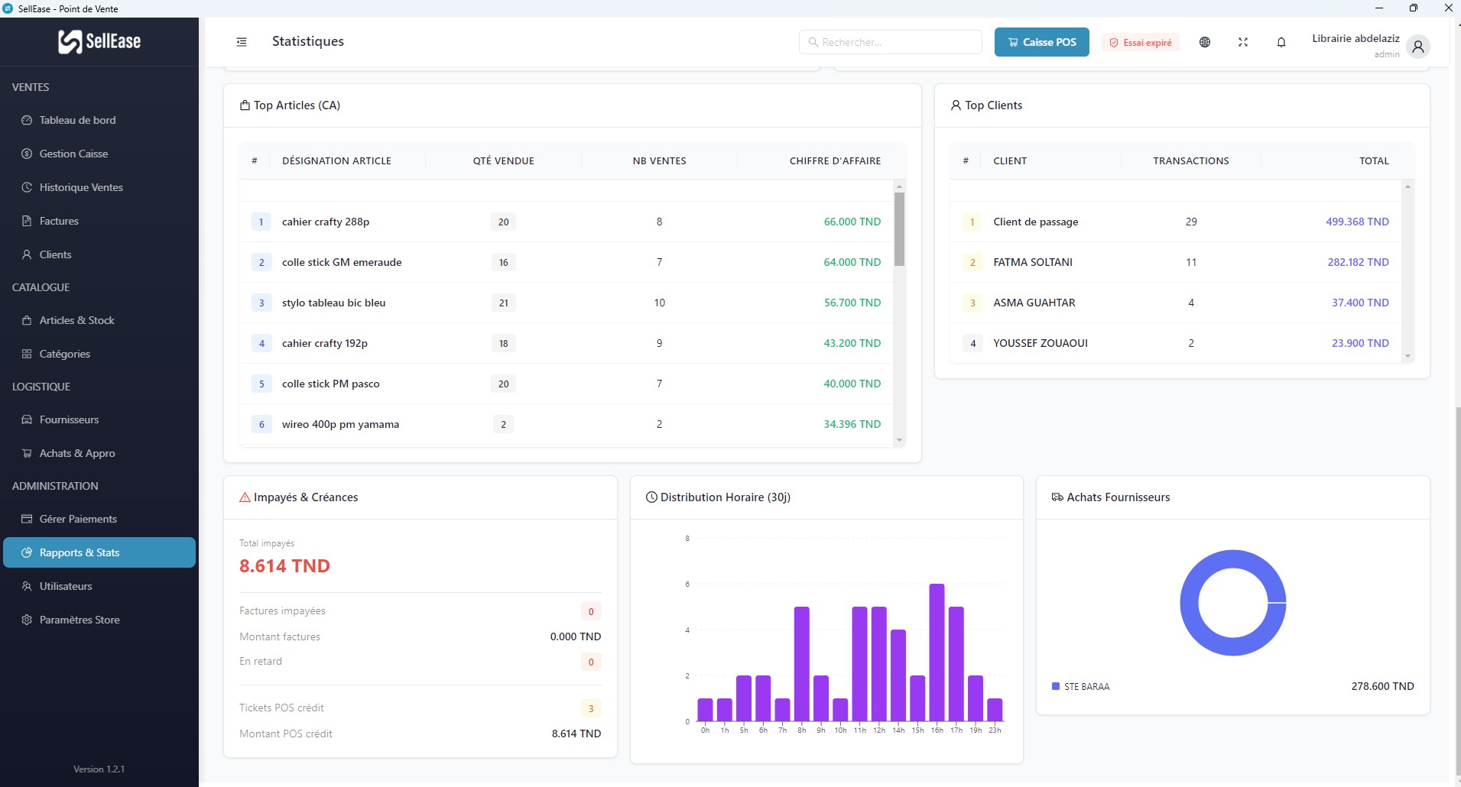Click the globe language icon
Screen dimensions: 1461x787
coord(1205,42)
